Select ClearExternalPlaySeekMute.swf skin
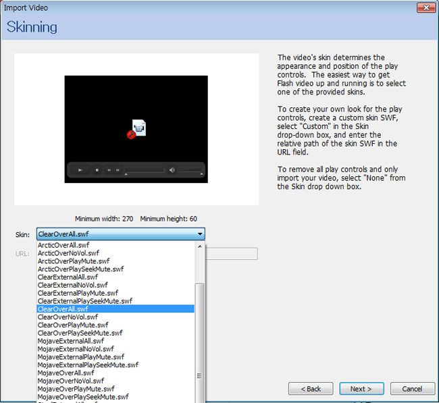This screenshot has height=403, width=439. (115, 301)
